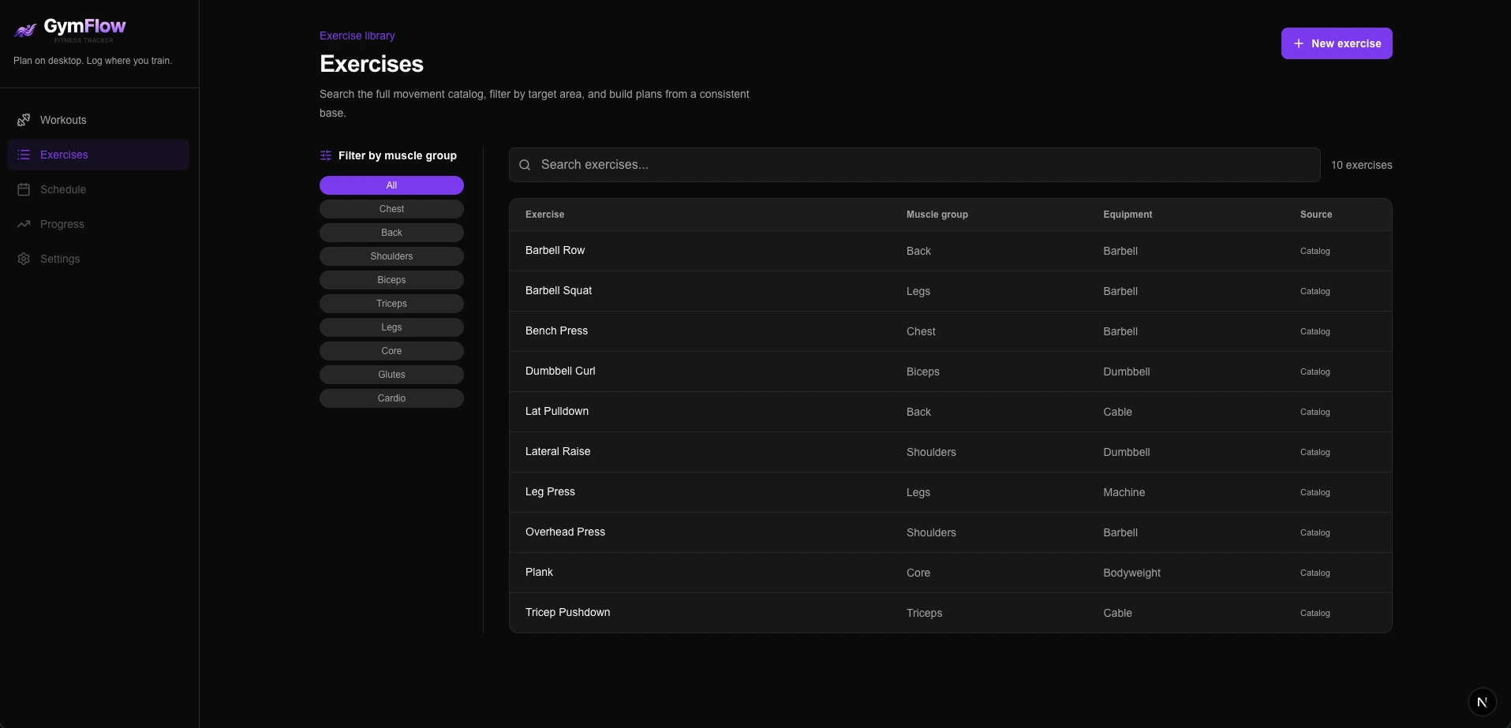
Task: Click the plus icon on New exercise button
Action: coord(1298,43)
